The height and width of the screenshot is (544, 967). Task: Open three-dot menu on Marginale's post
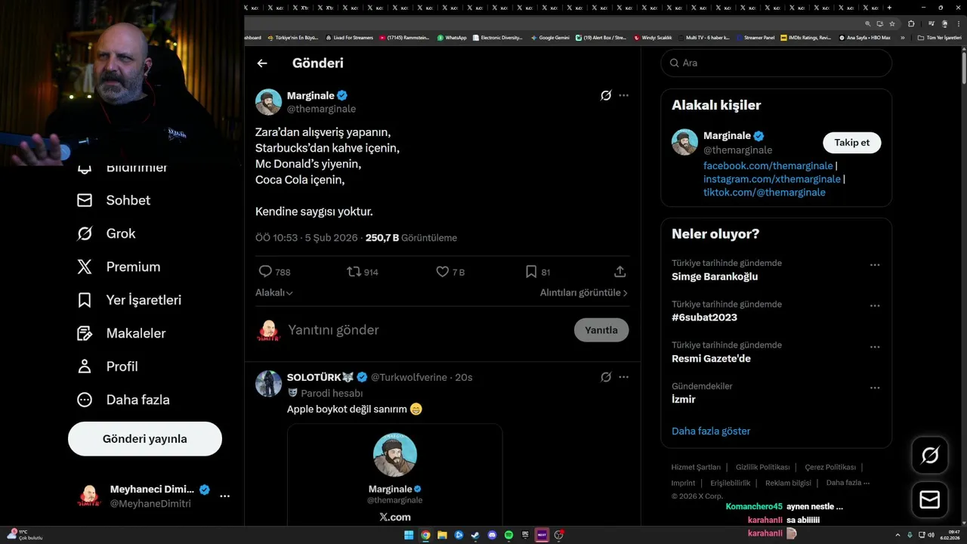623,95
